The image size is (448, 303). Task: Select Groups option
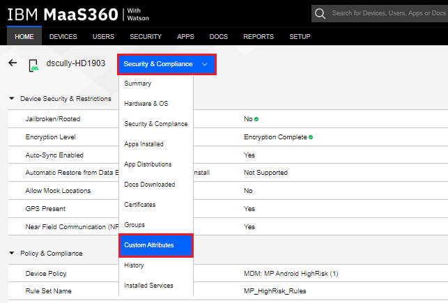pyautogui.click(x=156, y=225)
